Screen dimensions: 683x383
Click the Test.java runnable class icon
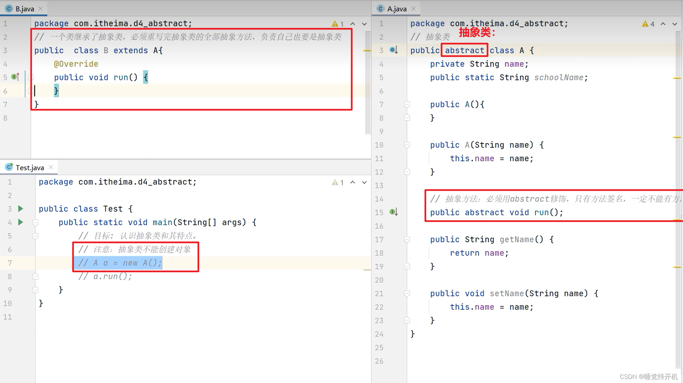click(9, 167)
